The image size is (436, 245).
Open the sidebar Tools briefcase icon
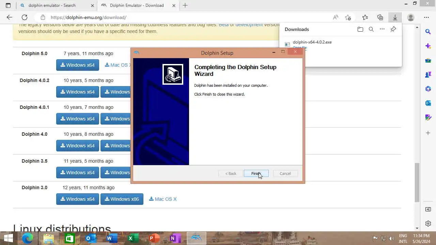click(428, 61)
